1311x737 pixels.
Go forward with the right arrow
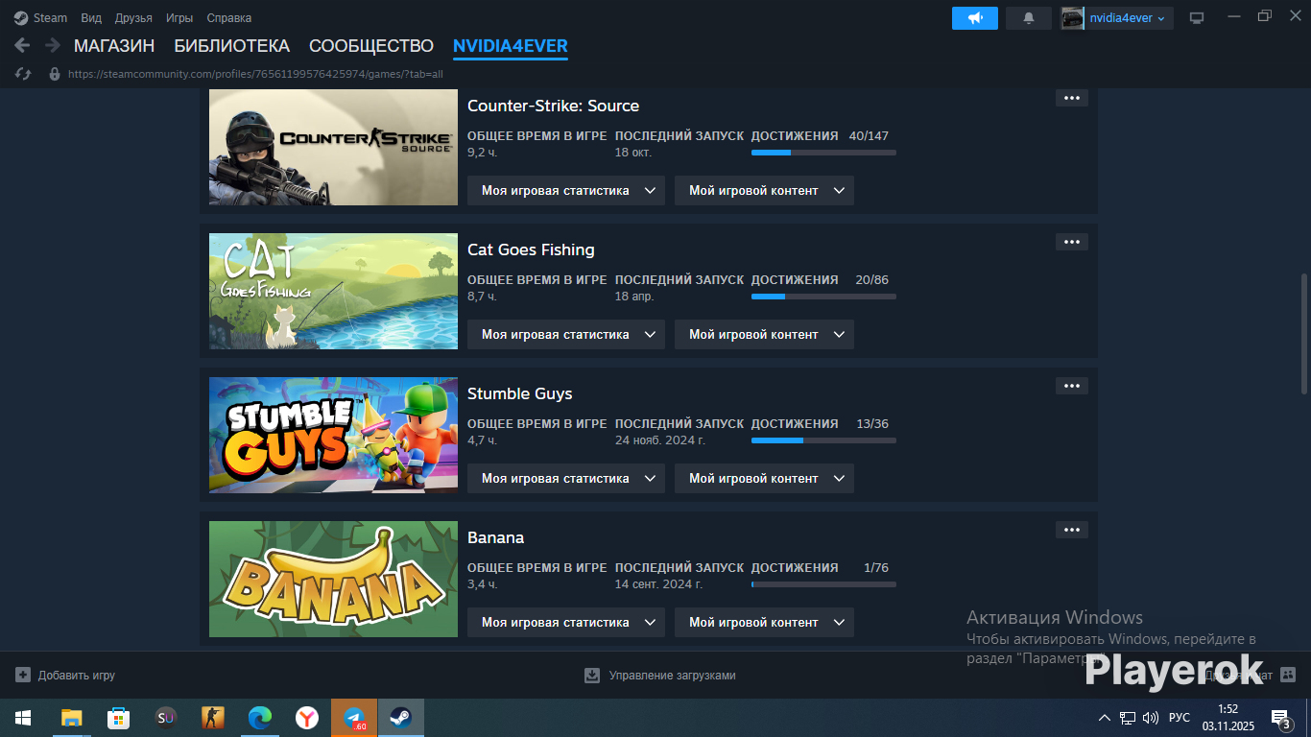tap(53, 45)
